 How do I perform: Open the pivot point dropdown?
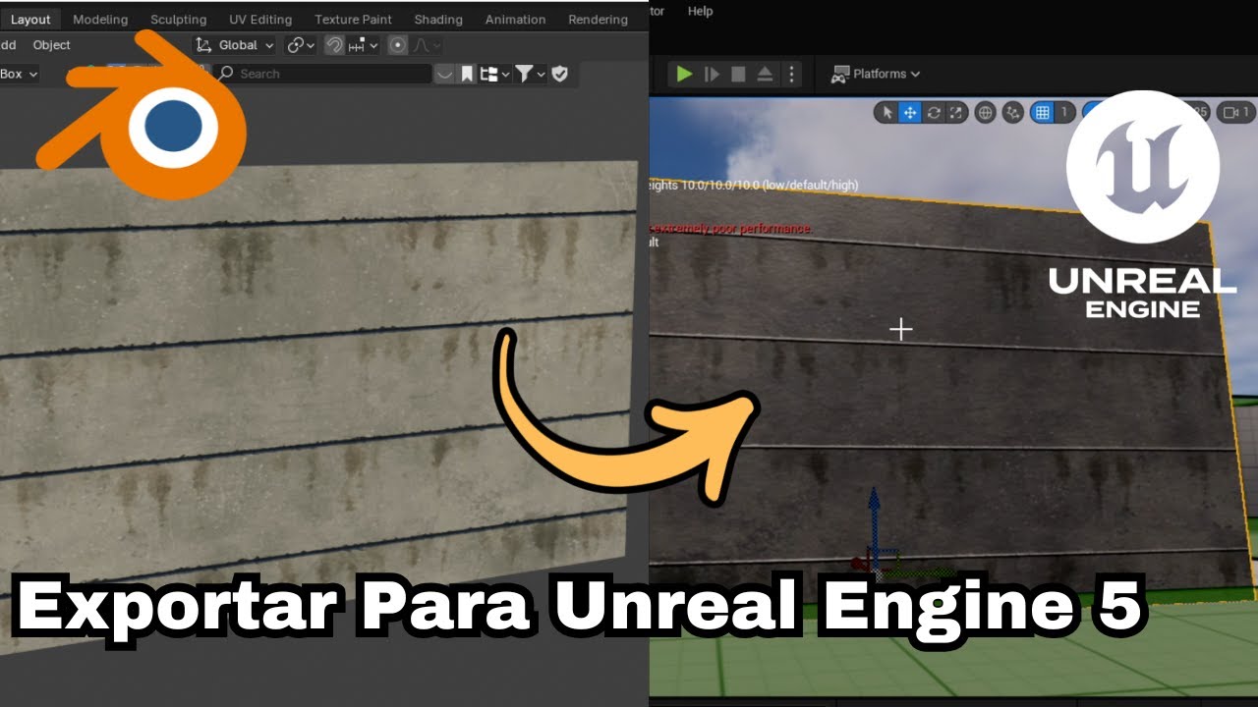coord(301,45)
